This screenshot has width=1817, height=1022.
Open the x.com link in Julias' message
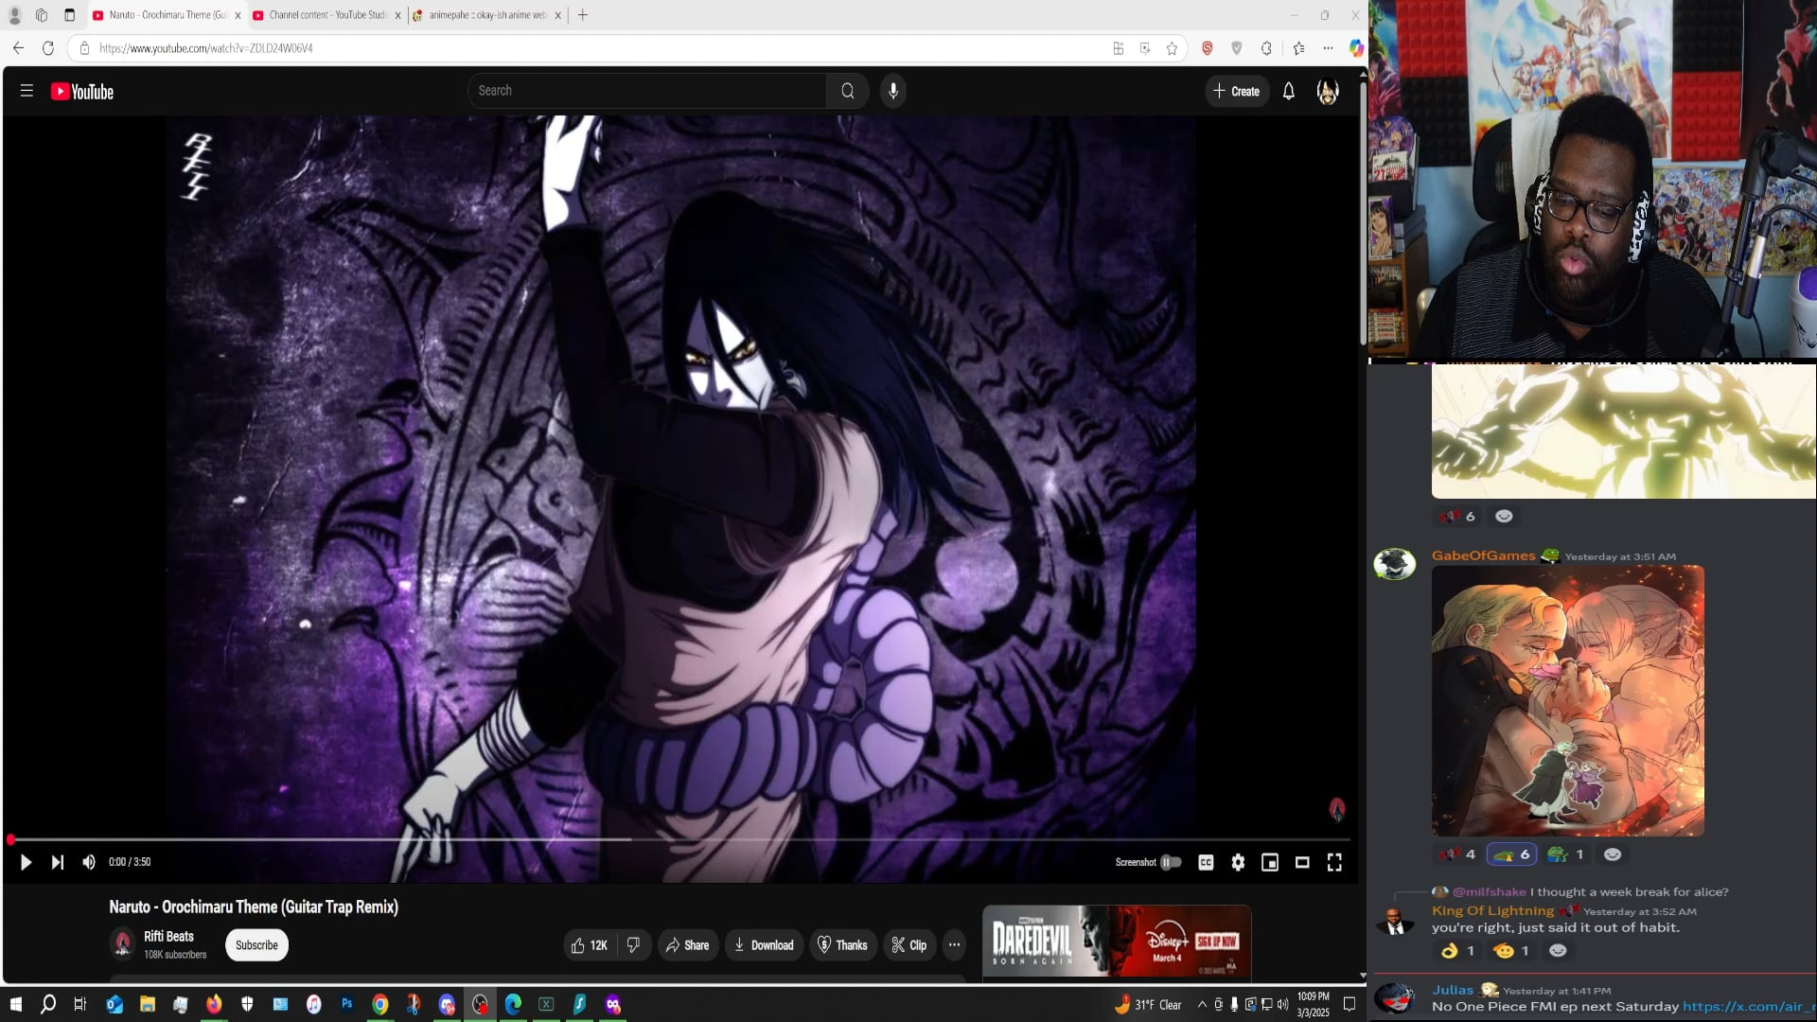click(x=1749, y=1007)
